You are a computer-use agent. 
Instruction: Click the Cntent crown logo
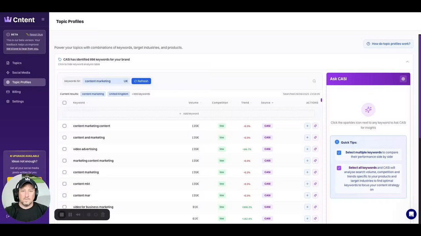tap(8, 19)
